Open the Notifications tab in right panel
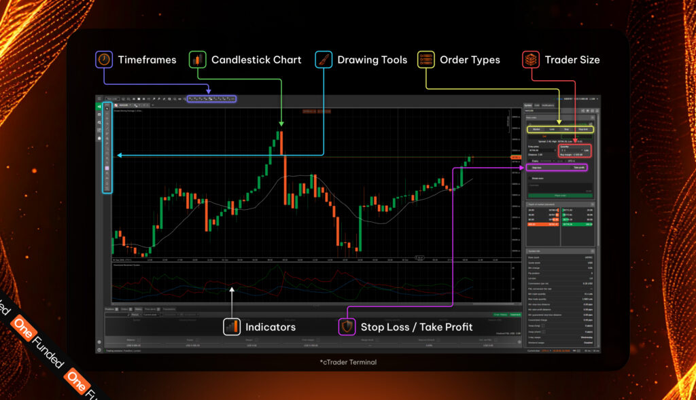Viewport: 696px width, 400px height. 548,105
